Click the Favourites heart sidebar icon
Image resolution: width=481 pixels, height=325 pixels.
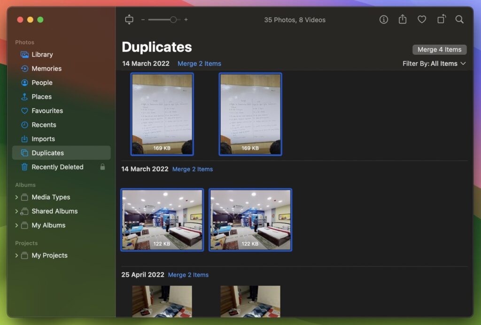coord(24,111)
